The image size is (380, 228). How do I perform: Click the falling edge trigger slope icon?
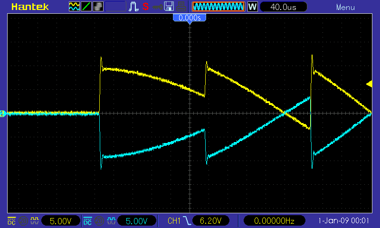(187, 221)
